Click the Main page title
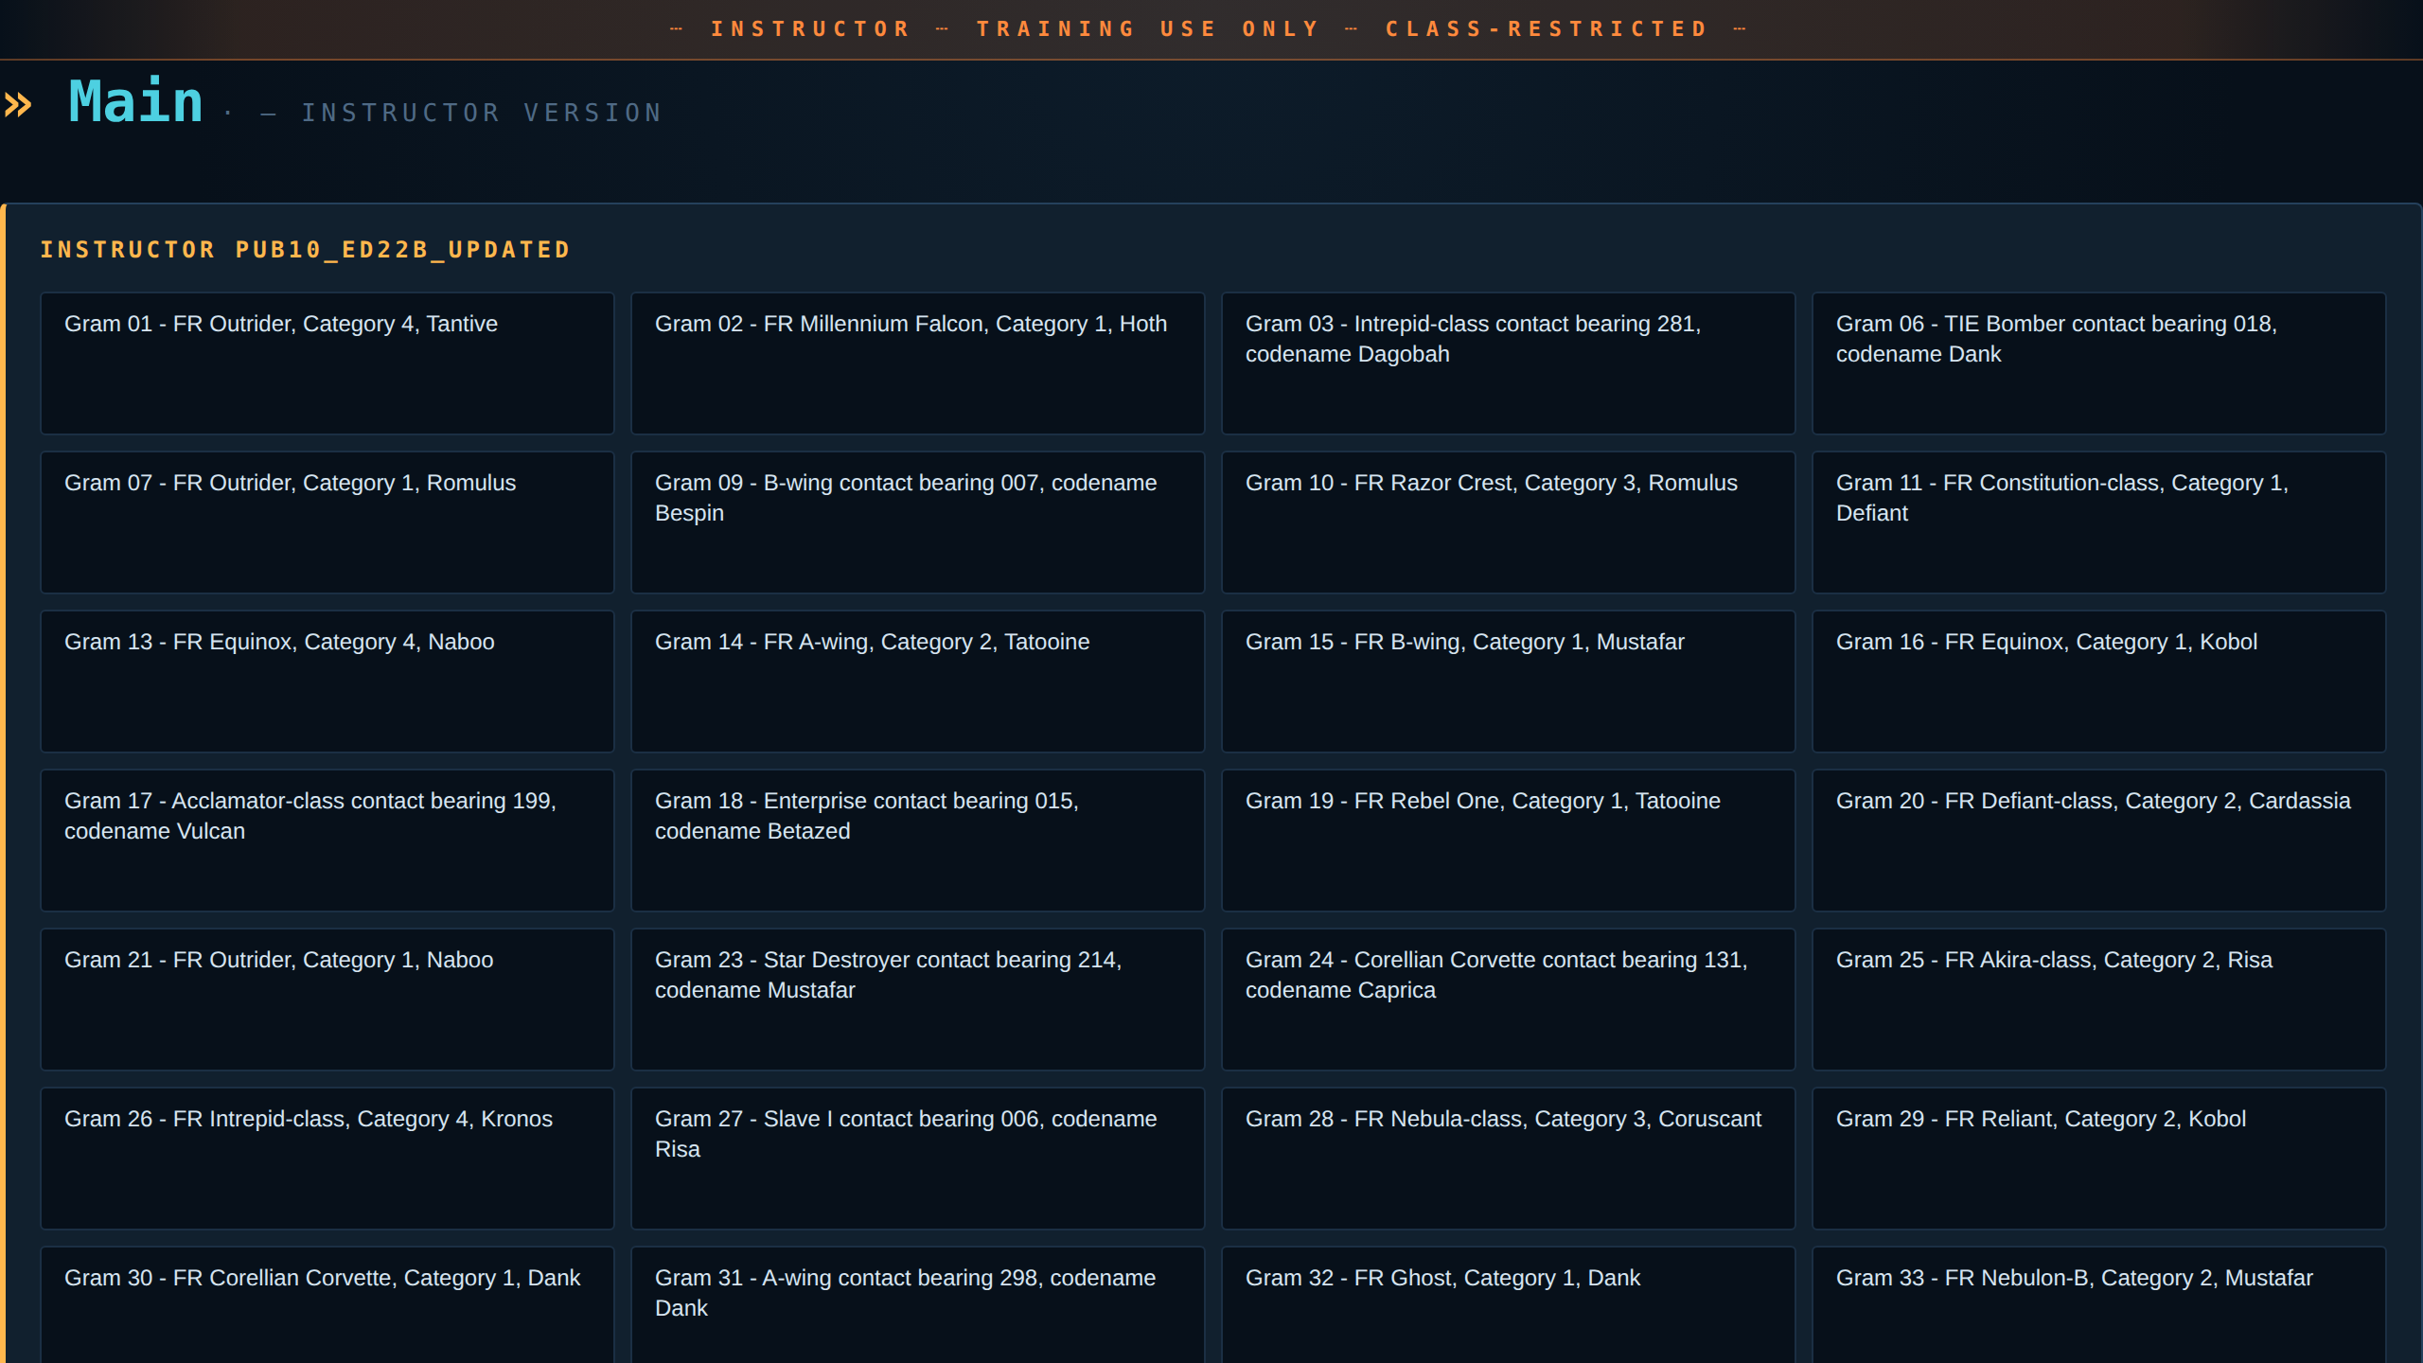This screenshot has height=1363, width=2423. pos(136,101)
